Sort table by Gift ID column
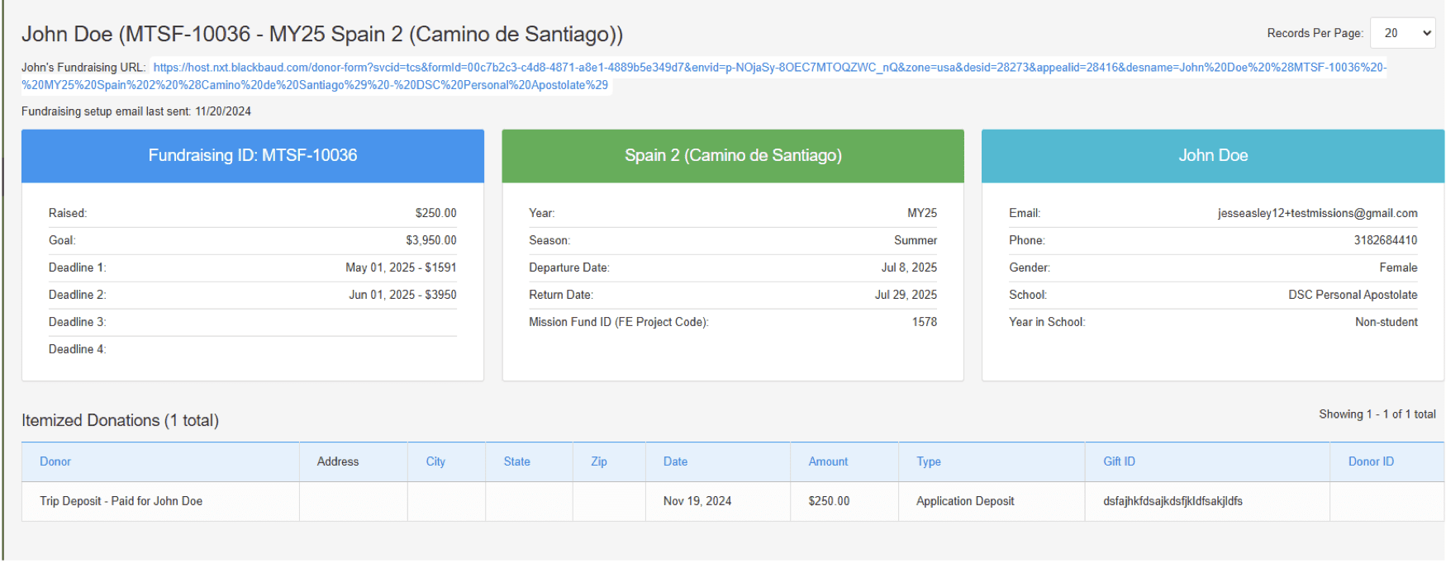 point(1119,461)
